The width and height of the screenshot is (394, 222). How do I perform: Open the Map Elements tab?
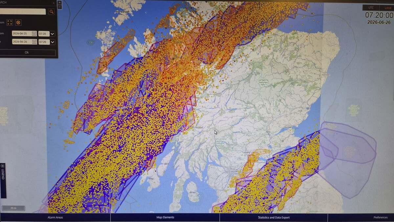point(165,217)
